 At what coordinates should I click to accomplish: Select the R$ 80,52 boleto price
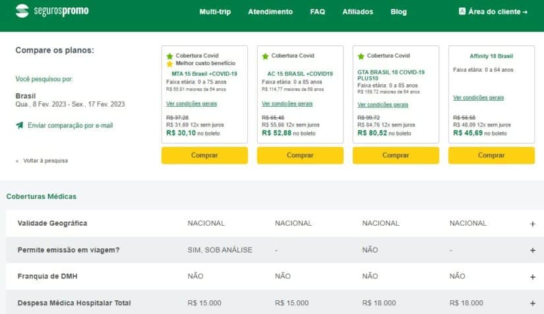373,133
